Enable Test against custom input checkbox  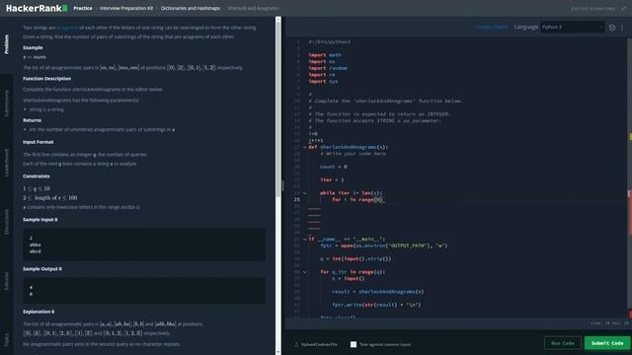(x=354, y=344)
